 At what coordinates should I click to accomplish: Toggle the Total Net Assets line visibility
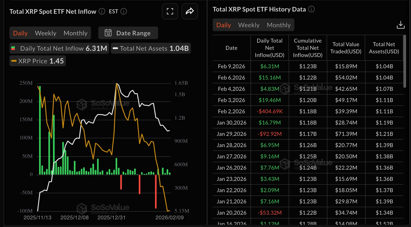pyautogui.click(x=151, y=49)
